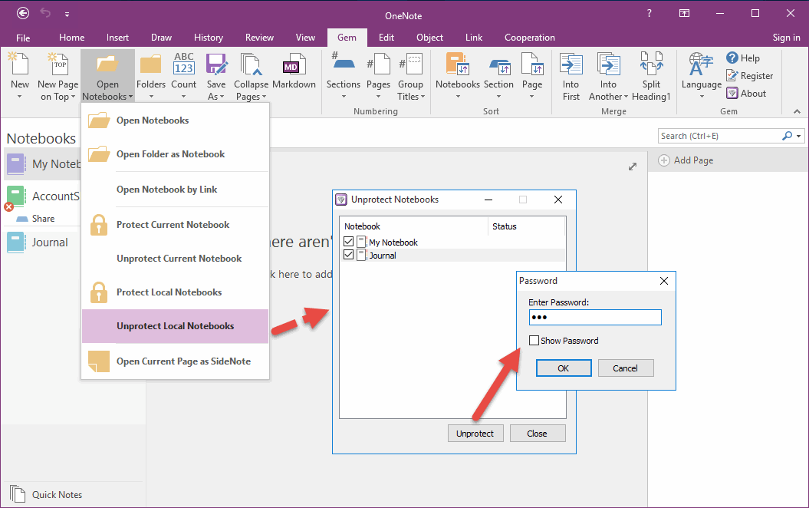
Task: Click the search magnifier icon
Action: click(787, 136)
